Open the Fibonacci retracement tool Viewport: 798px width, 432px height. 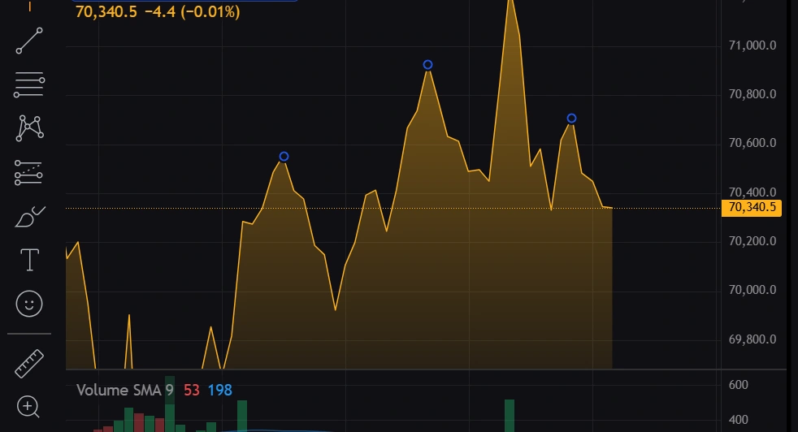[30, 83]
